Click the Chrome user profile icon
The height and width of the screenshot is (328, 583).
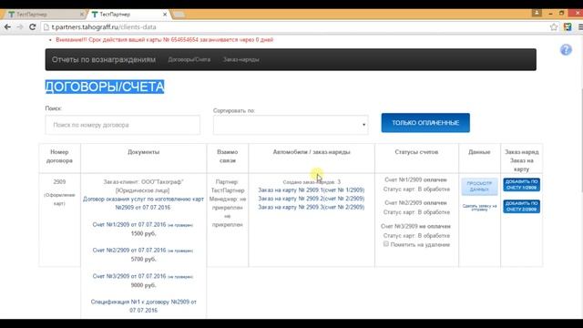(537, 13)
